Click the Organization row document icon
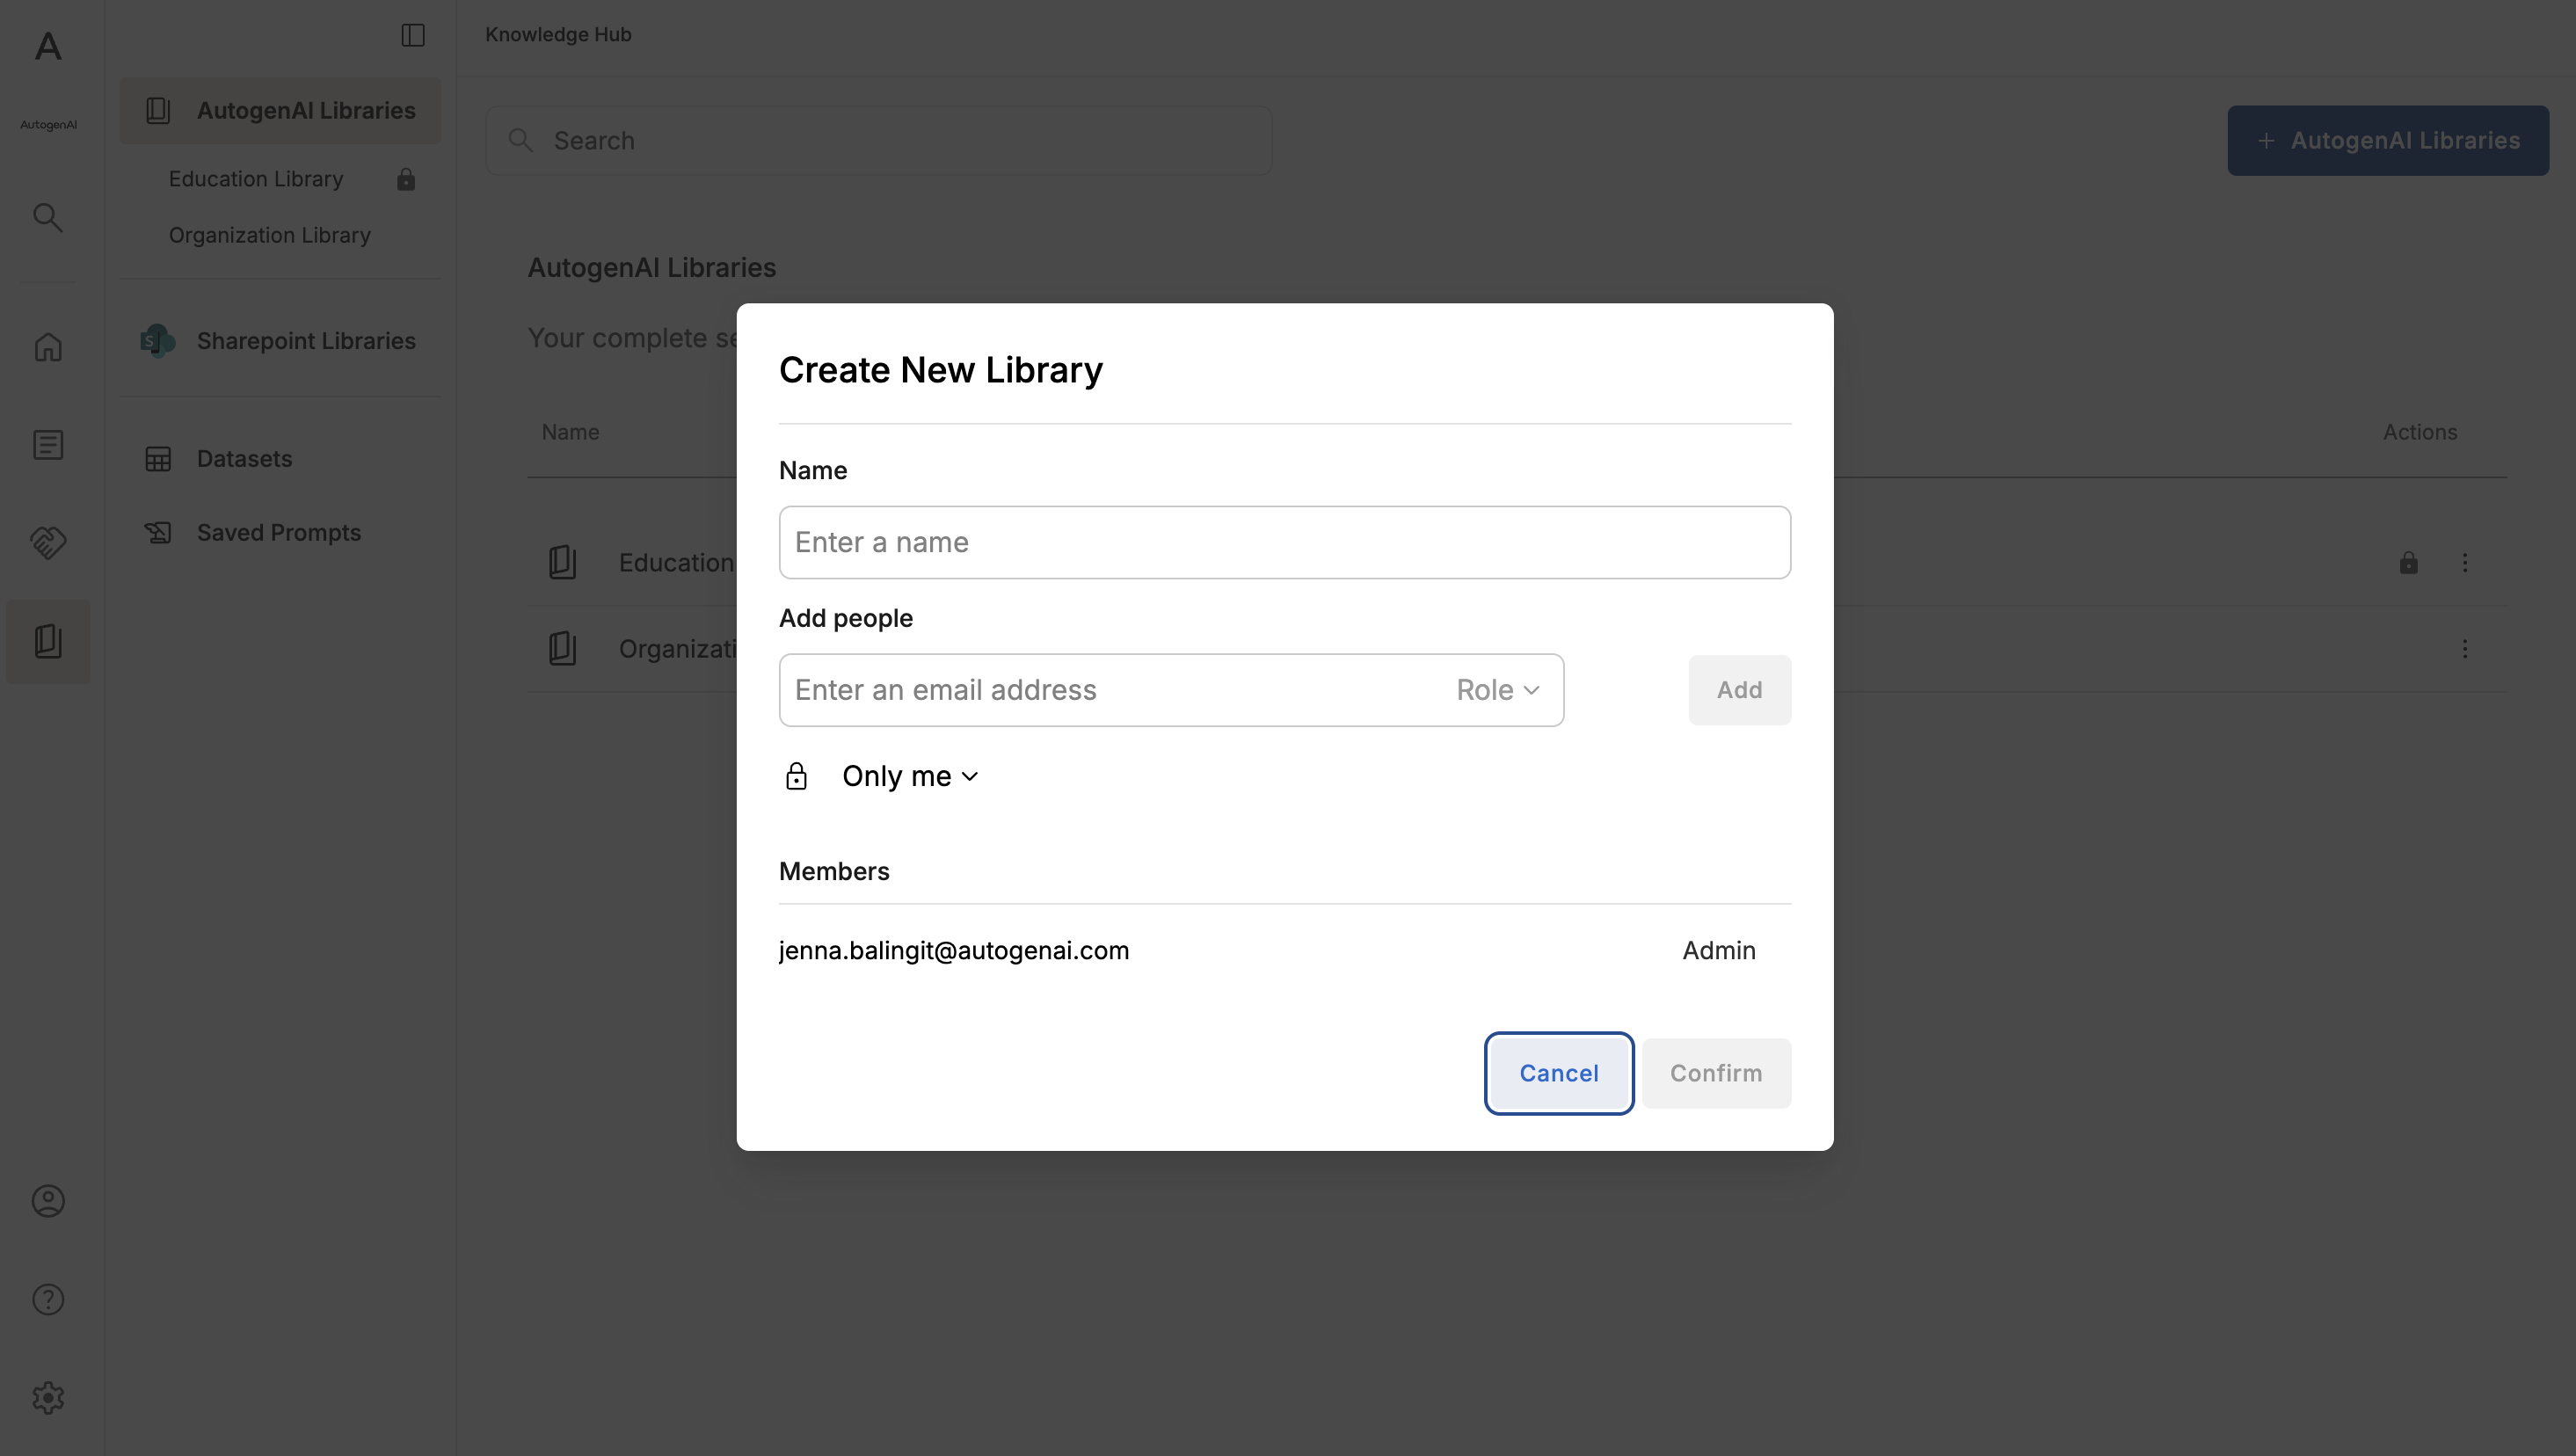This screenshot has width=2576, height=1456. [563, 648]
